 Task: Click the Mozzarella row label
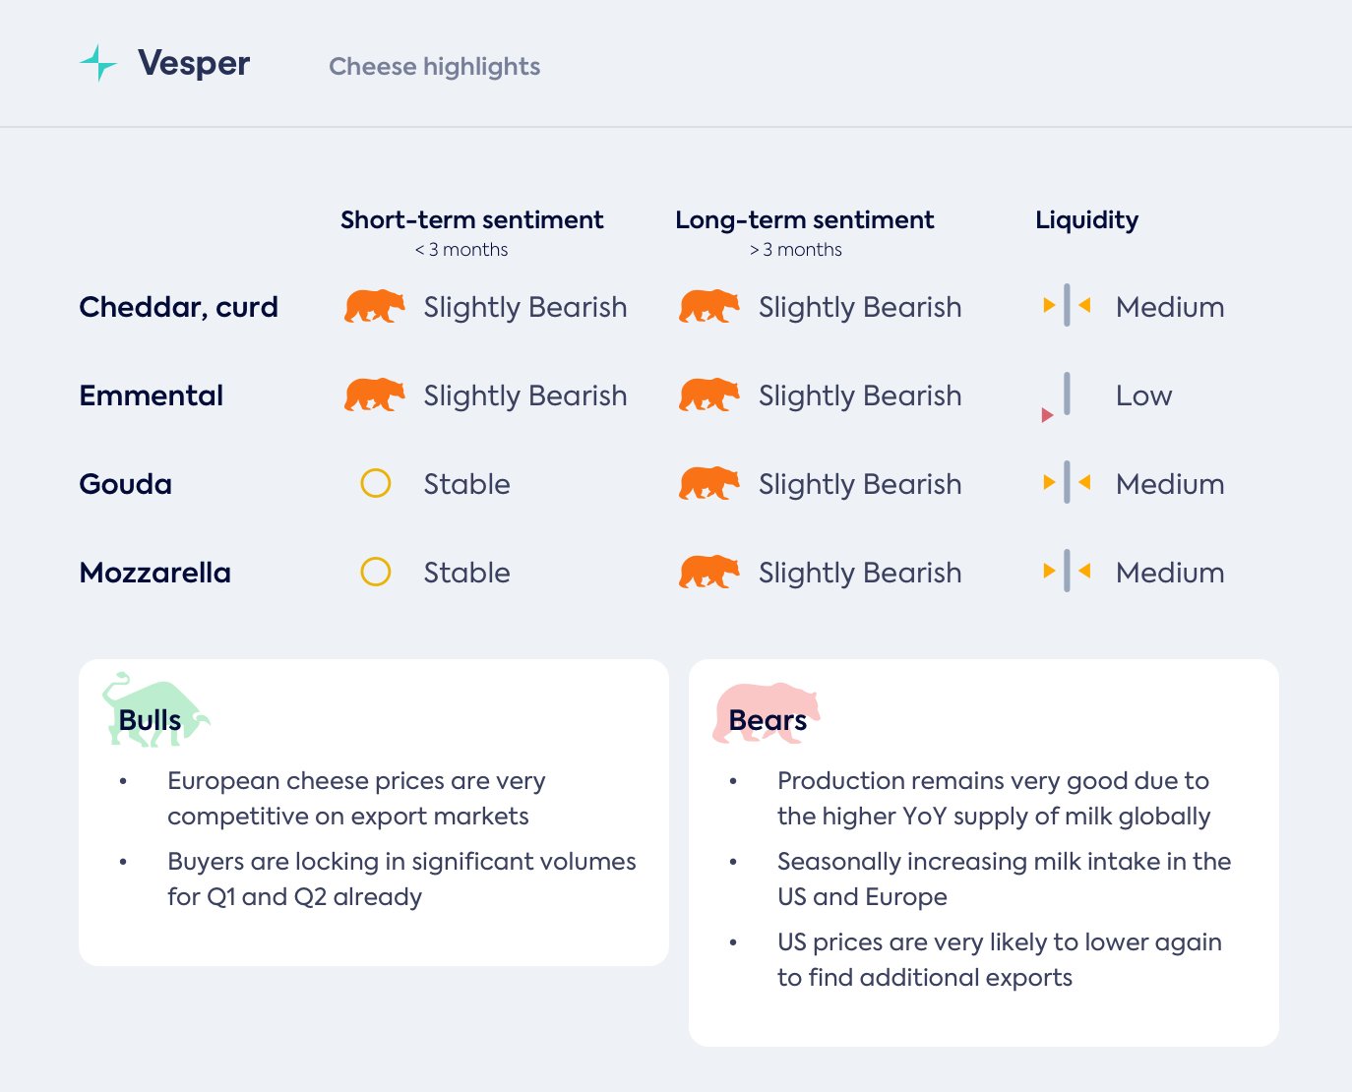pyautogui.click(x=155, y=573)
